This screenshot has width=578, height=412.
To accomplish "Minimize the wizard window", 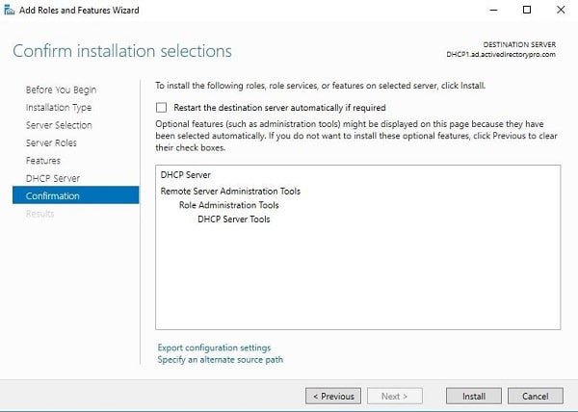I will tap(493, 10).
